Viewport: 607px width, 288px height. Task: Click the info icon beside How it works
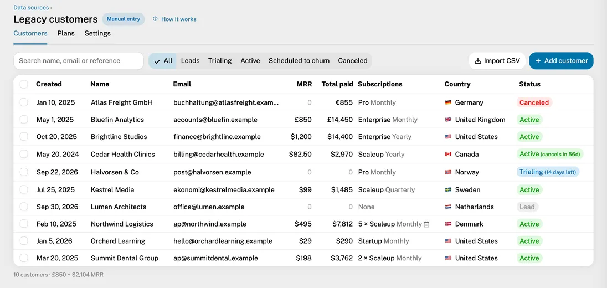(x=155, y=19)
